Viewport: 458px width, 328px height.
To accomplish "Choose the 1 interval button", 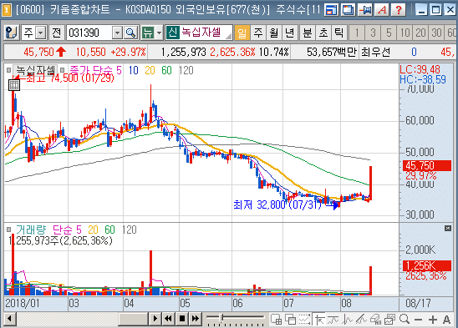I will pyautogui.click(x=357, y=33).
